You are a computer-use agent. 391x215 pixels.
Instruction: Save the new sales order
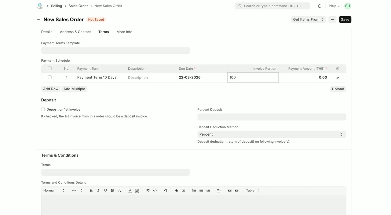345,20
